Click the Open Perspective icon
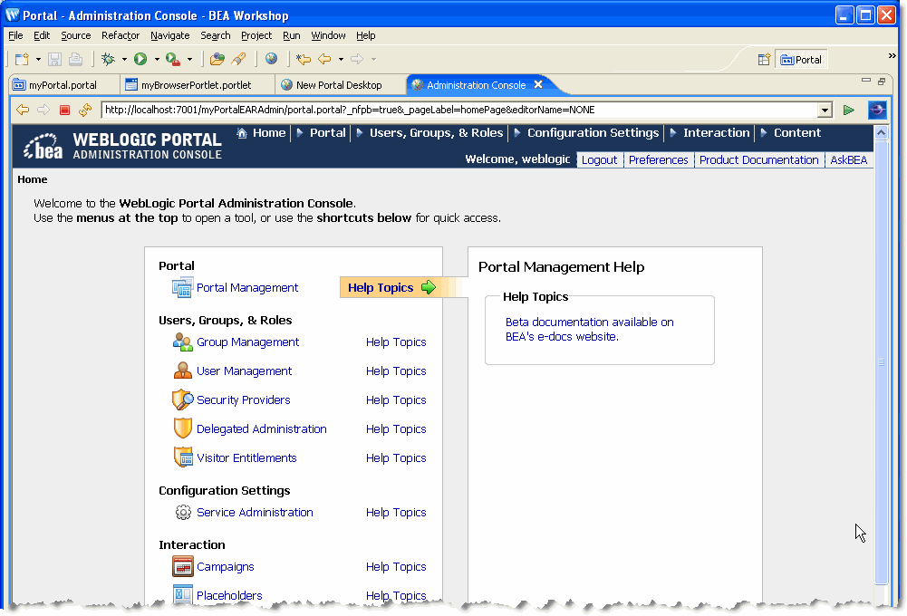Viewport: 907px width, 616px height. [x=764, y=60]
